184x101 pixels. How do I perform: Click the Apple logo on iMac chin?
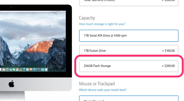pyautogui.click(x=11, y=84)
